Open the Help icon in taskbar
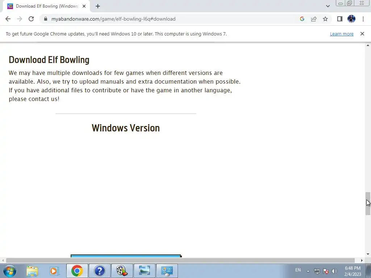 click(99, 271)
